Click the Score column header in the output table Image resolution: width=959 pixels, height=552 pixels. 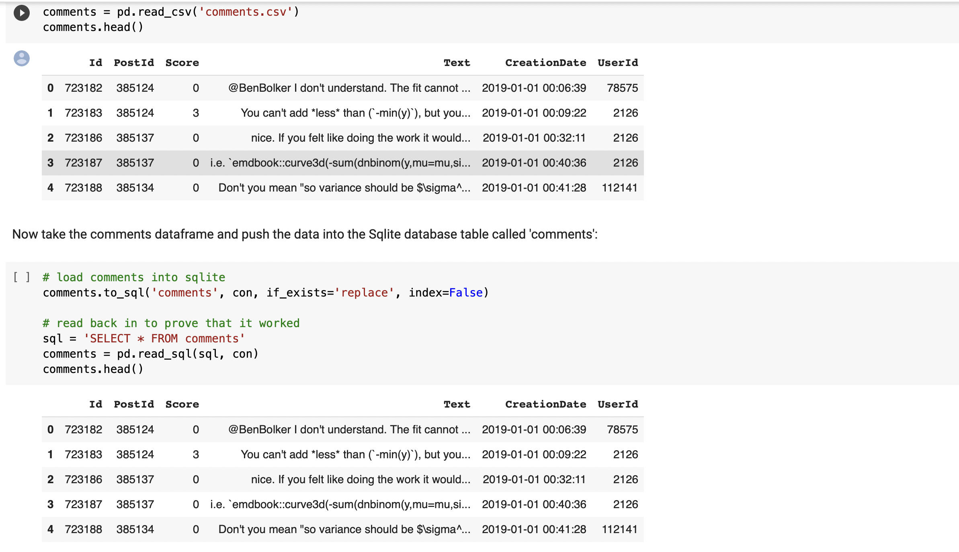[182, 62]
